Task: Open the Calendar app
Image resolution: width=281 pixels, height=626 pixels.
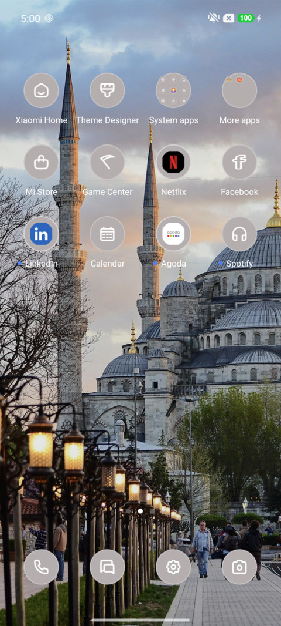Action: click(107, 234)
